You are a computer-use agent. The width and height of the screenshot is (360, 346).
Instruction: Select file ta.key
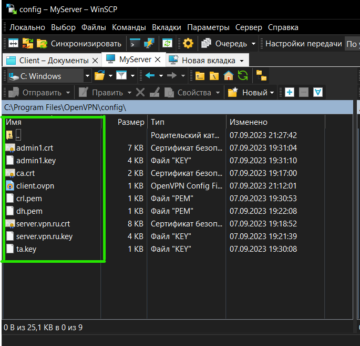coord(26,249)
